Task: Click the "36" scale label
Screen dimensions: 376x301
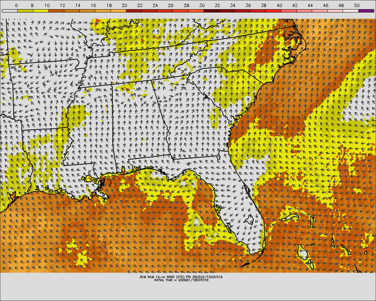Action: [249, 5]
